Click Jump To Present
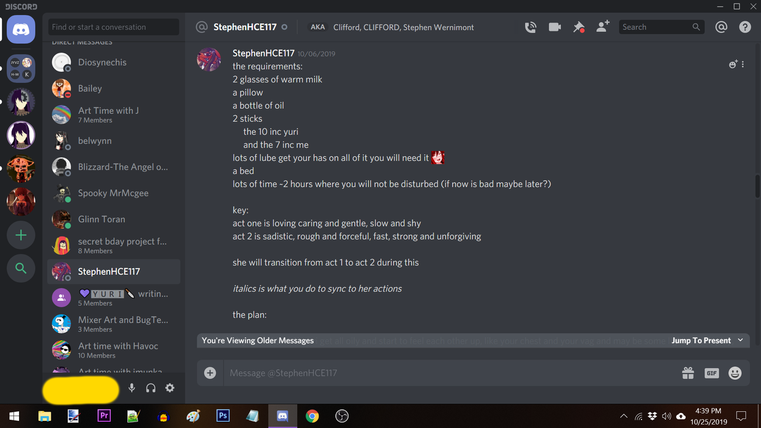 pyautogui.click(x=701, y=341)
